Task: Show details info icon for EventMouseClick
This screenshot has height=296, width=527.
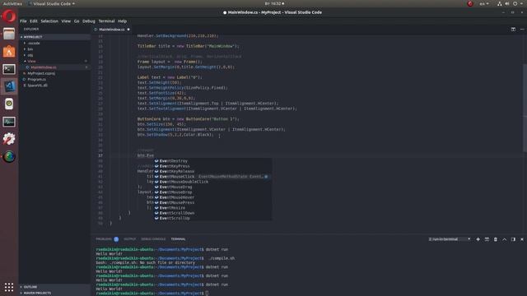Action: tap(266, 177)
